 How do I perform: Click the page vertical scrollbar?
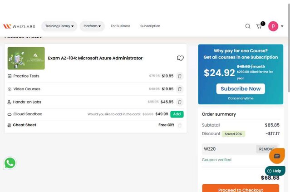coord(289,48)
